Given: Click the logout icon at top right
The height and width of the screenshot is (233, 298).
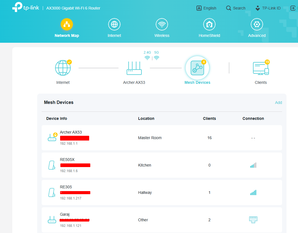Looking at the screenshot, I should pyautogui.click(x=293, y=8).
